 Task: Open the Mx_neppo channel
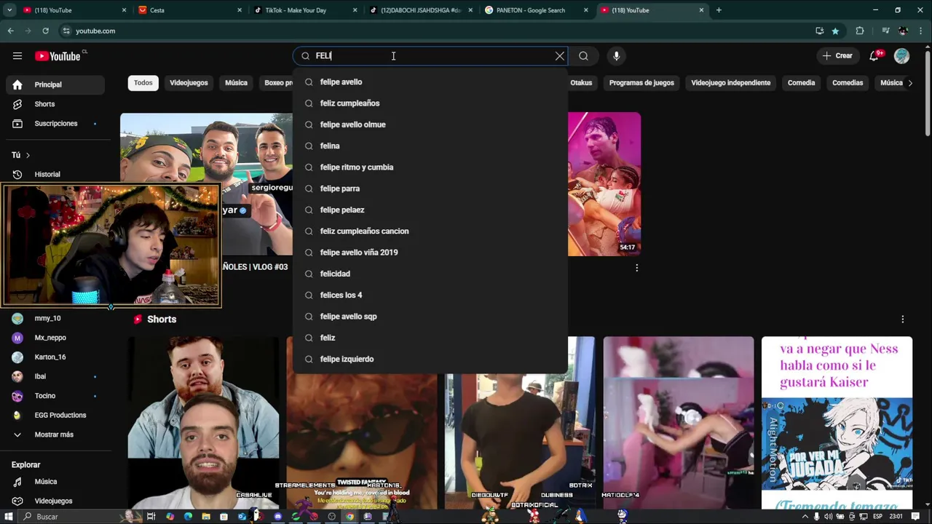[x=55, y=338]
